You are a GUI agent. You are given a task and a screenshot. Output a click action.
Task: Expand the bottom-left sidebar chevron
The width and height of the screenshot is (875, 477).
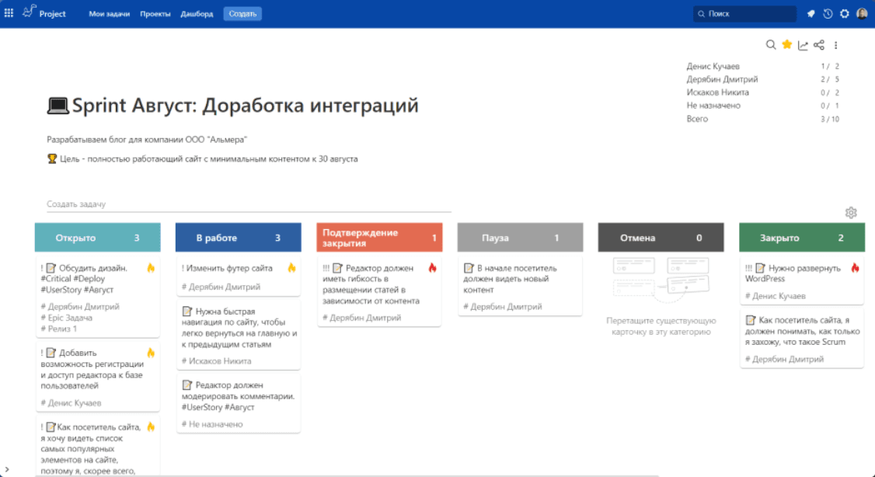point(5,469)
